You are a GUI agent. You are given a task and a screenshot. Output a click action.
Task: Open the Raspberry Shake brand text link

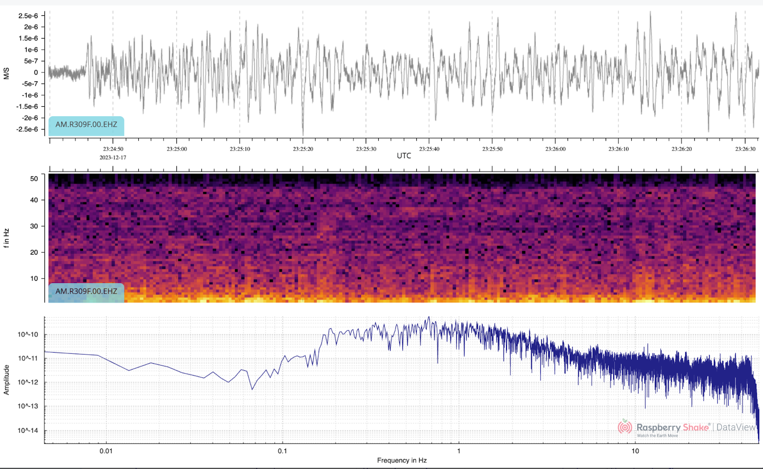(x=672, y=427)
